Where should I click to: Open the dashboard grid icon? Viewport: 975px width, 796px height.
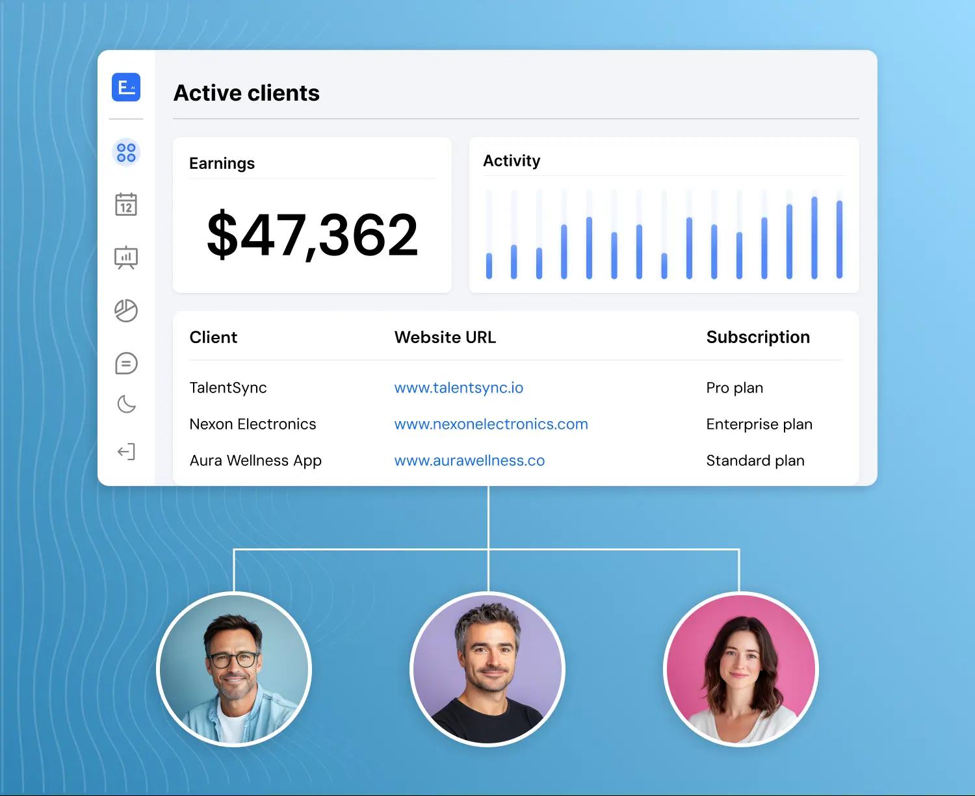pyautogui.click(x=126, y=153)
